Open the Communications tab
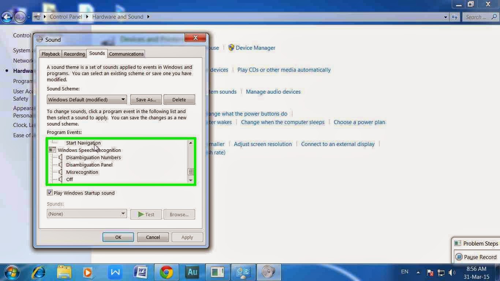Image resolution: width=500 pixels, height=281 pixels. pyautogui.click(x=126, y=54)
